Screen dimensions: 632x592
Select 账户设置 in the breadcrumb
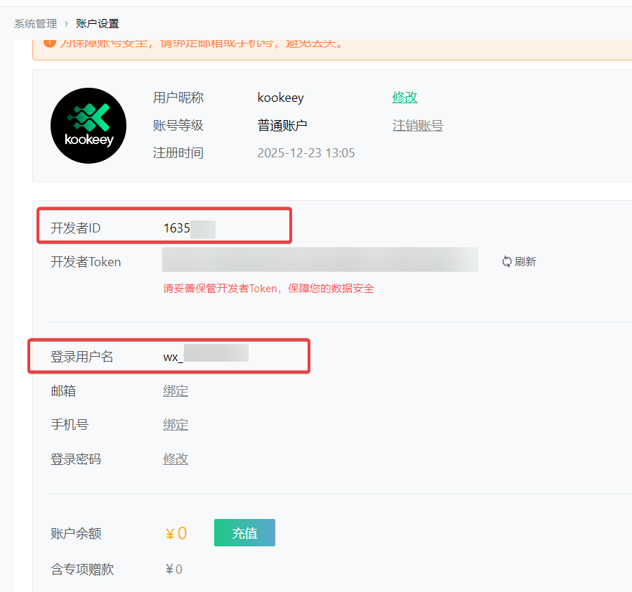click(x=98, y=23)
